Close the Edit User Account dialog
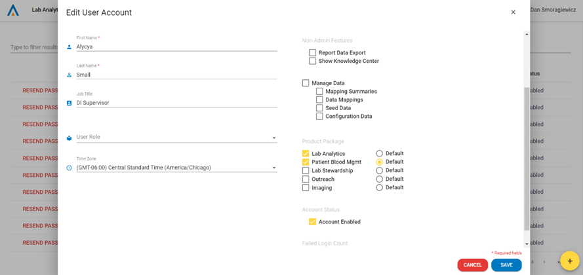 click(x=513, y=12)
